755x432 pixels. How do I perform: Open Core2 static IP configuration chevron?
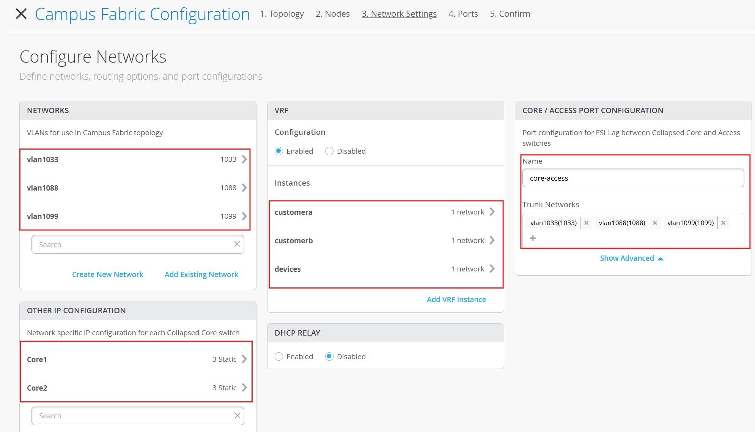(x=244, y=388)
